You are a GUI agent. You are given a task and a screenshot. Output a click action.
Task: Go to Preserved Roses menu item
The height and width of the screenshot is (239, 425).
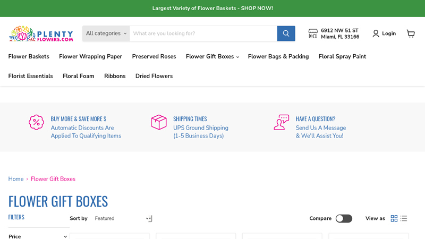point(154,56)
